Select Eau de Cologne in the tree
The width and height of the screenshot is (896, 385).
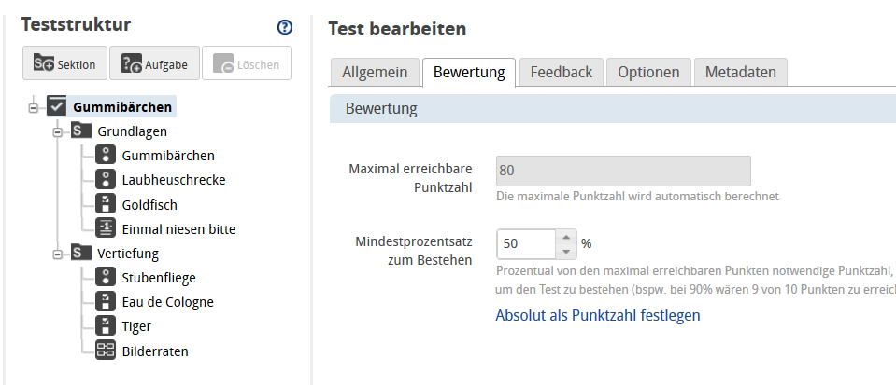pos(167,302)
